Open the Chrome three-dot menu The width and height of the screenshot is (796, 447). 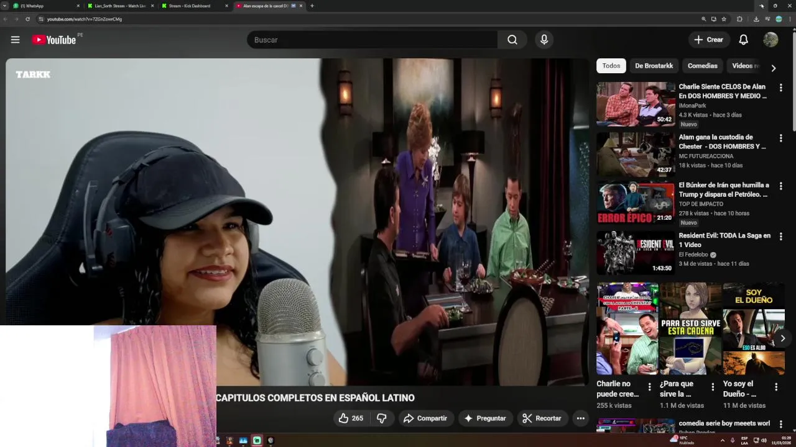[790, 19]
